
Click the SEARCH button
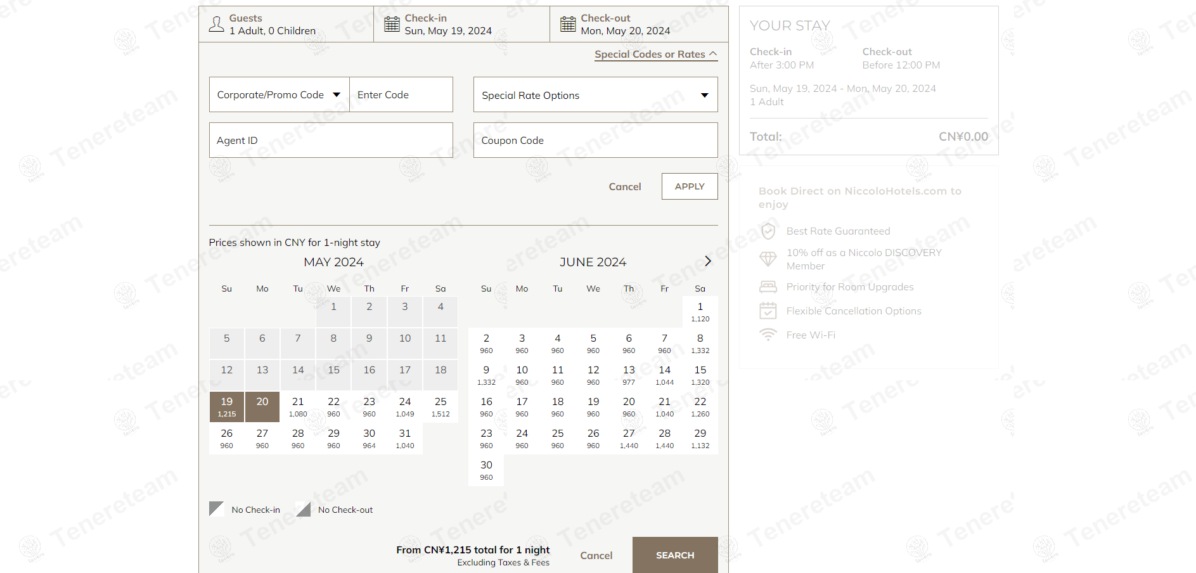tap(675, 555)
